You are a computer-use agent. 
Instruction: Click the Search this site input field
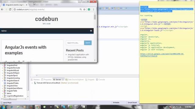pos(75,43)
